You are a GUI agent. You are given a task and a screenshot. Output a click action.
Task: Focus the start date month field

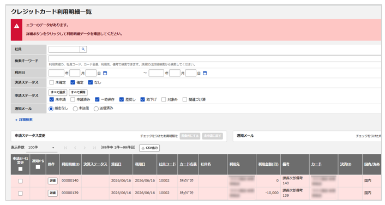click(75, 73)
